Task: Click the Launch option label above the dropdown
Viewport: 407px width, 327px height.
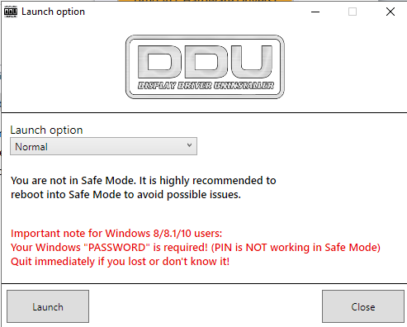Action: click(x=46, y=130)
